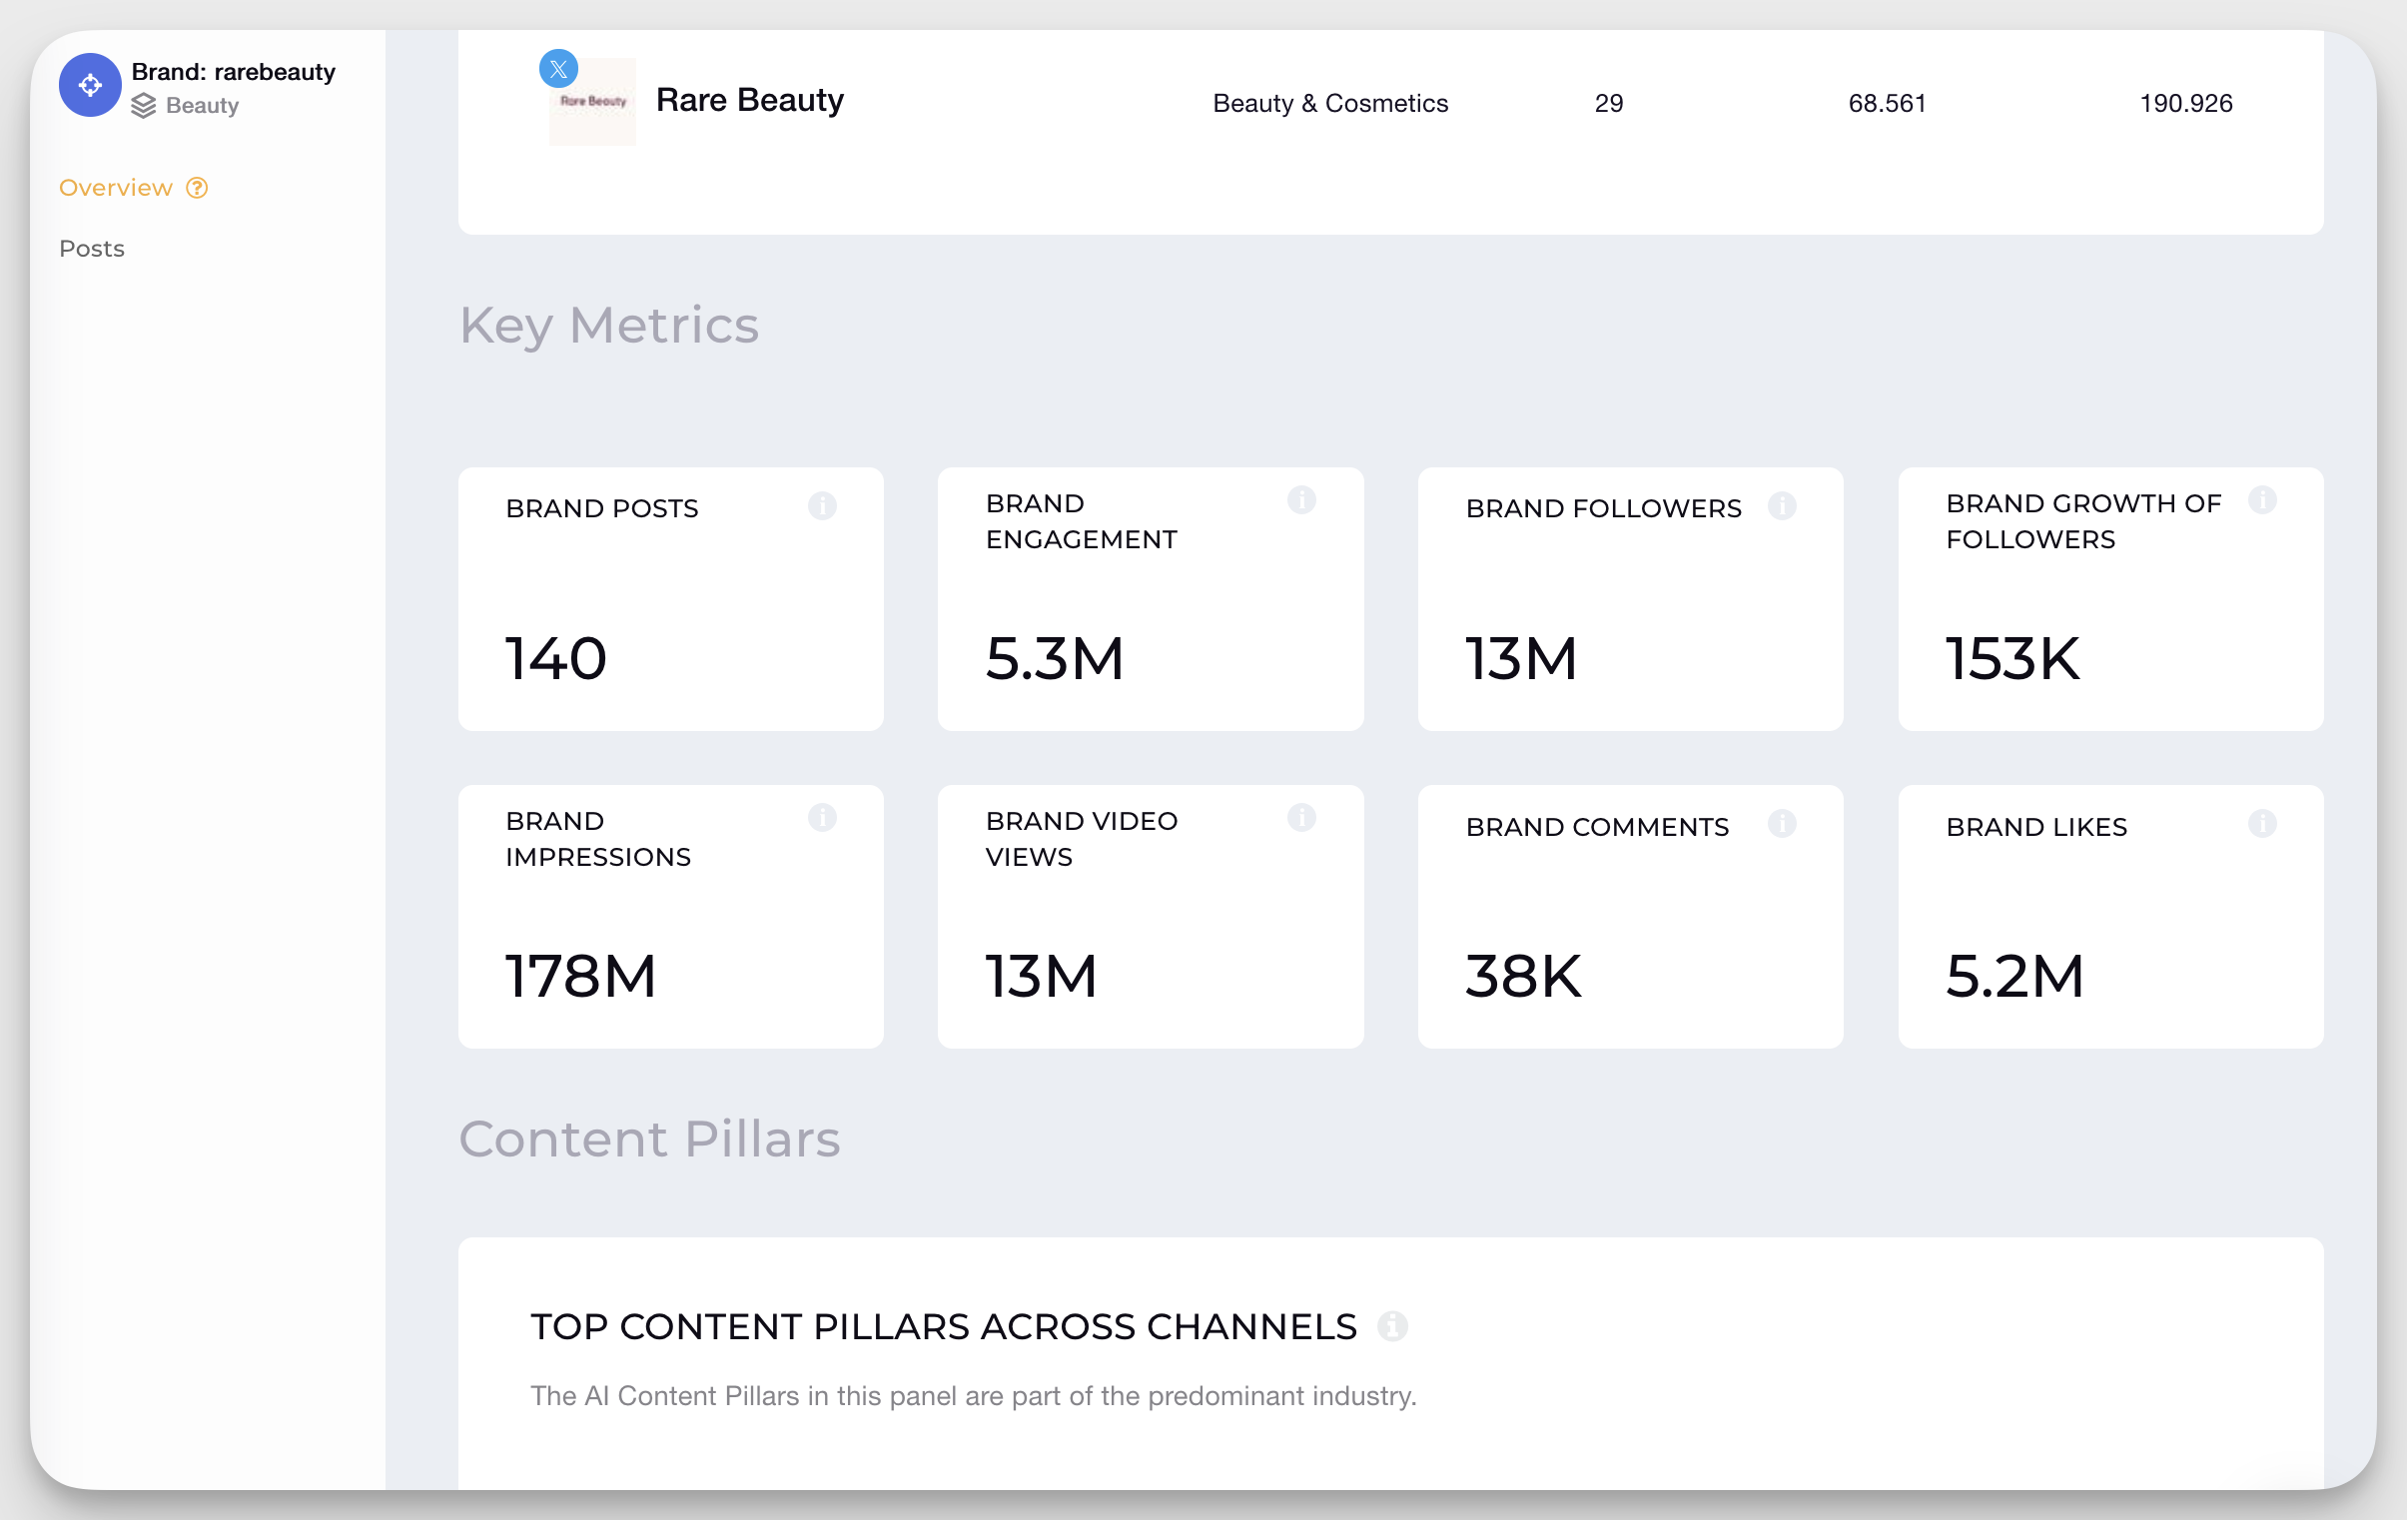
Task: Click the BRAND LIKES card label
Action: click(x=2036, y=828)
